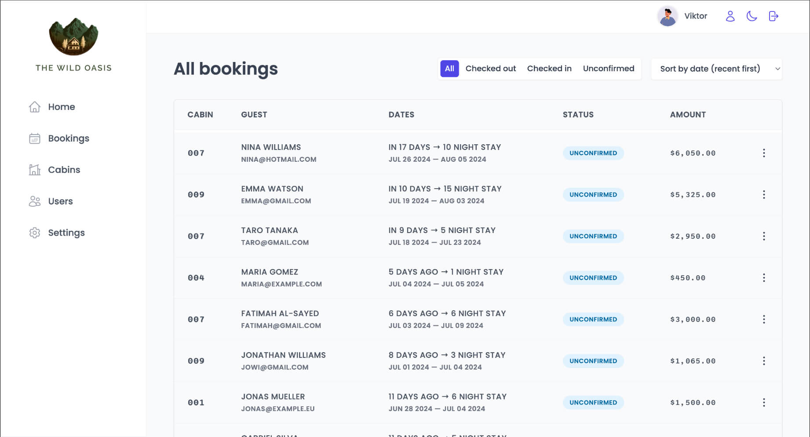
Task: Click guest name TARO TANAKA
Action: point(270,230)
